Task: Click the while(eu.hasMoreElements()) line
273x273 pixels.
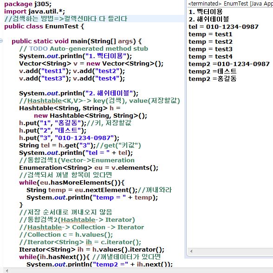Action: click(x=71, y=183)
